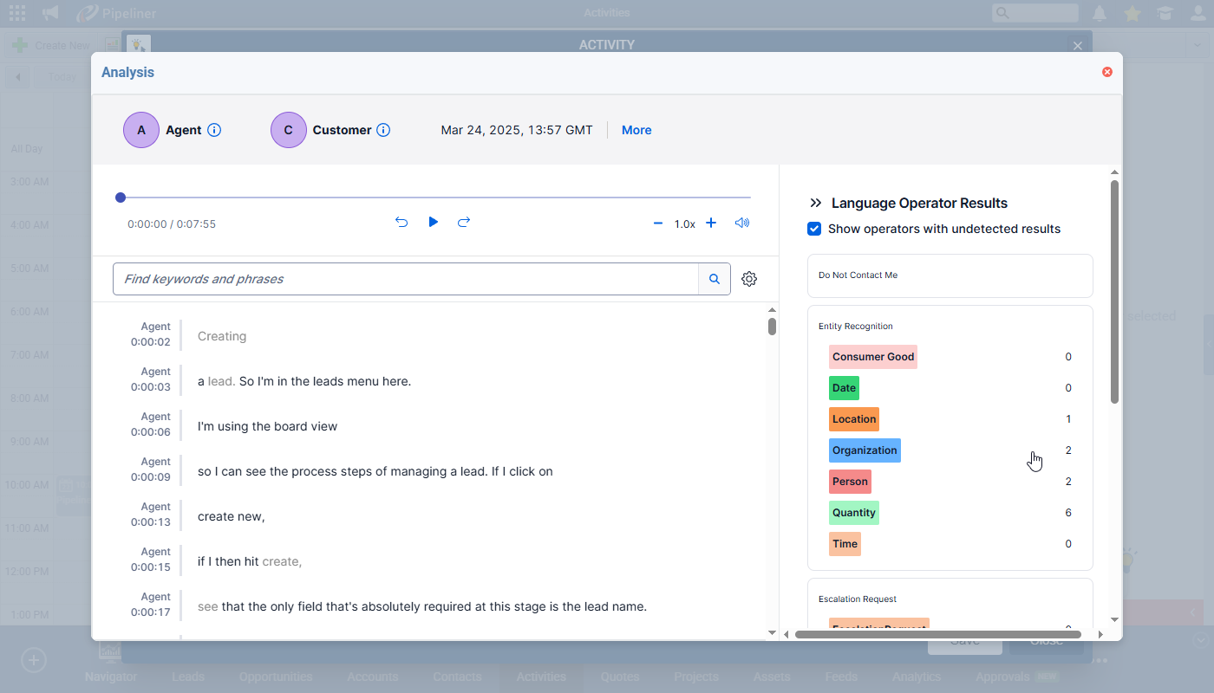Decrease playback speed with the minus icon
Image resolution: width=1214 pixels, height=693 pixels.
click(657, 223)
